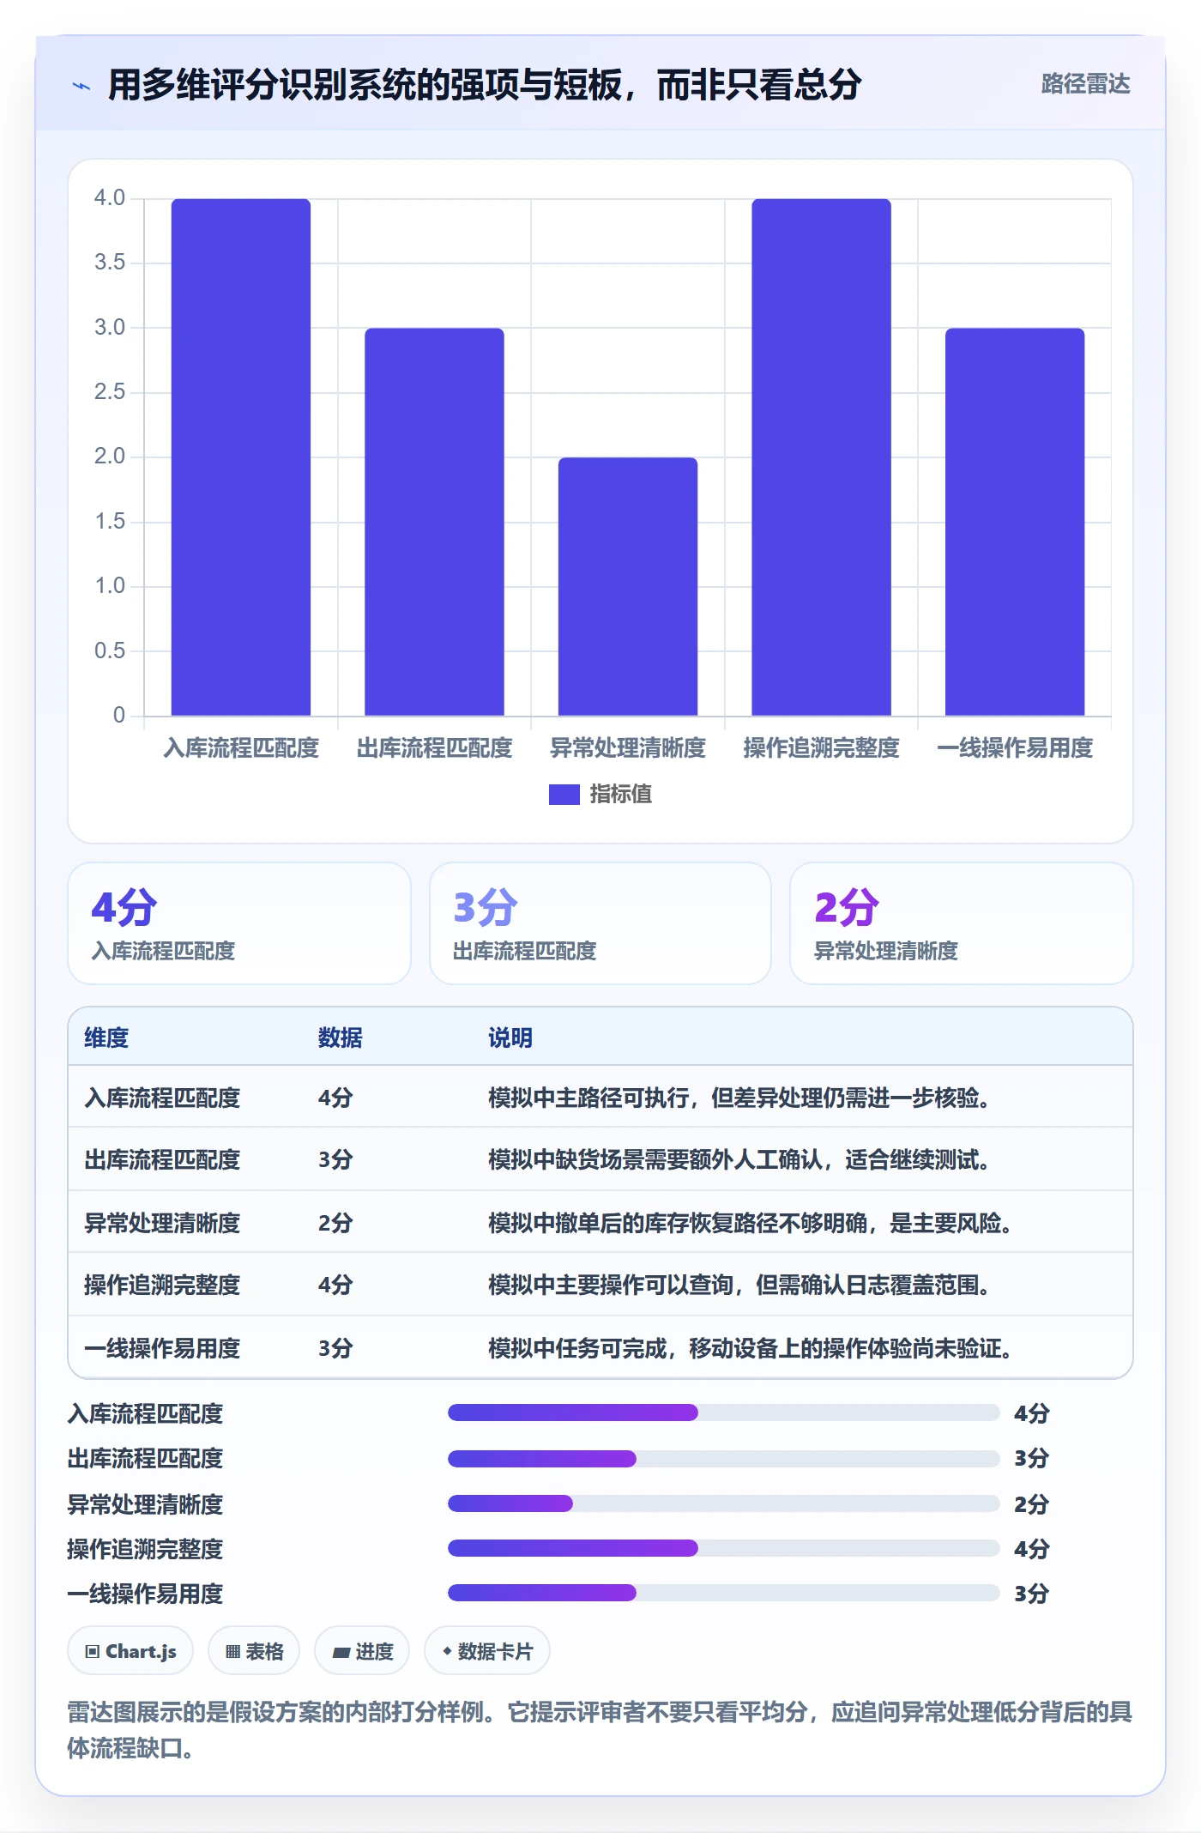Click the 操作追溯完整度 progress bar
This screenshot has height=1833, width=1201.
coord(724,1548)
